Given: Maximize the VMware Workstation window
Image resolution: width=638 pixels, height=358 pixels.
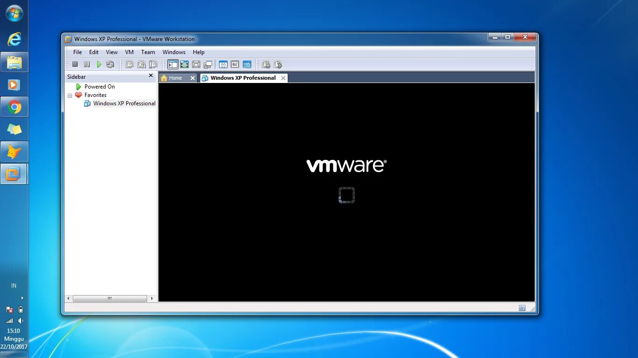Looking at the screenshot, I should (507, 37).
